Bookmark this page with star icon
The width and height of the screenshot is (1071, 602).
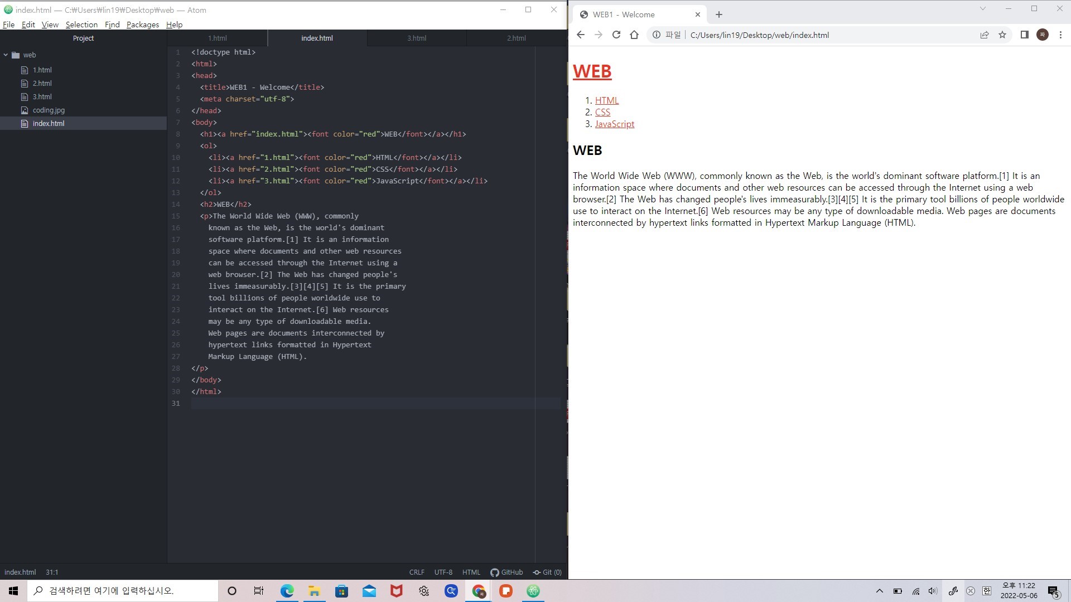tap(1002, 35)
